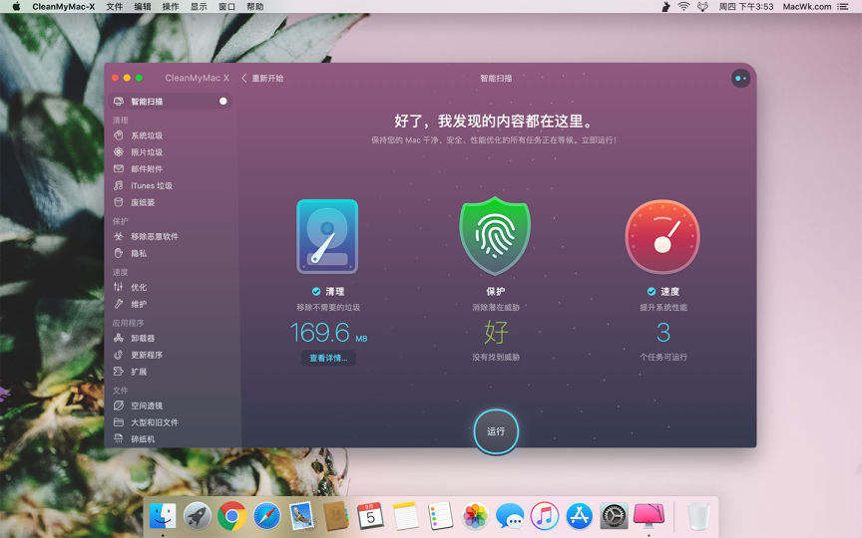Select 卸载器 (Uninstaller) in sidebar
This screenshot has height=538, width=862.
point(142,338)
